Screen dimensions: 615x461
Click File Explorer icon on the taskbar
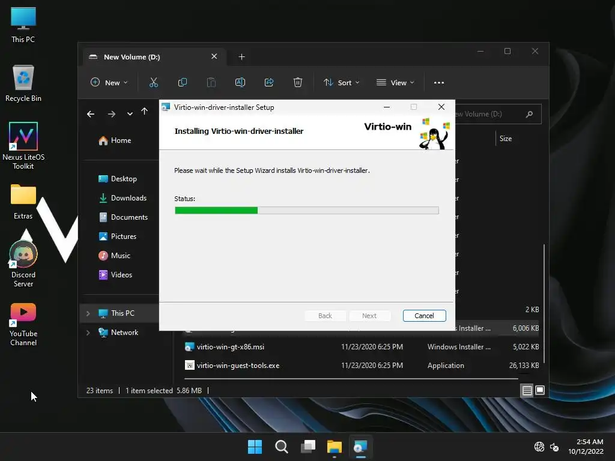(334, 447)
